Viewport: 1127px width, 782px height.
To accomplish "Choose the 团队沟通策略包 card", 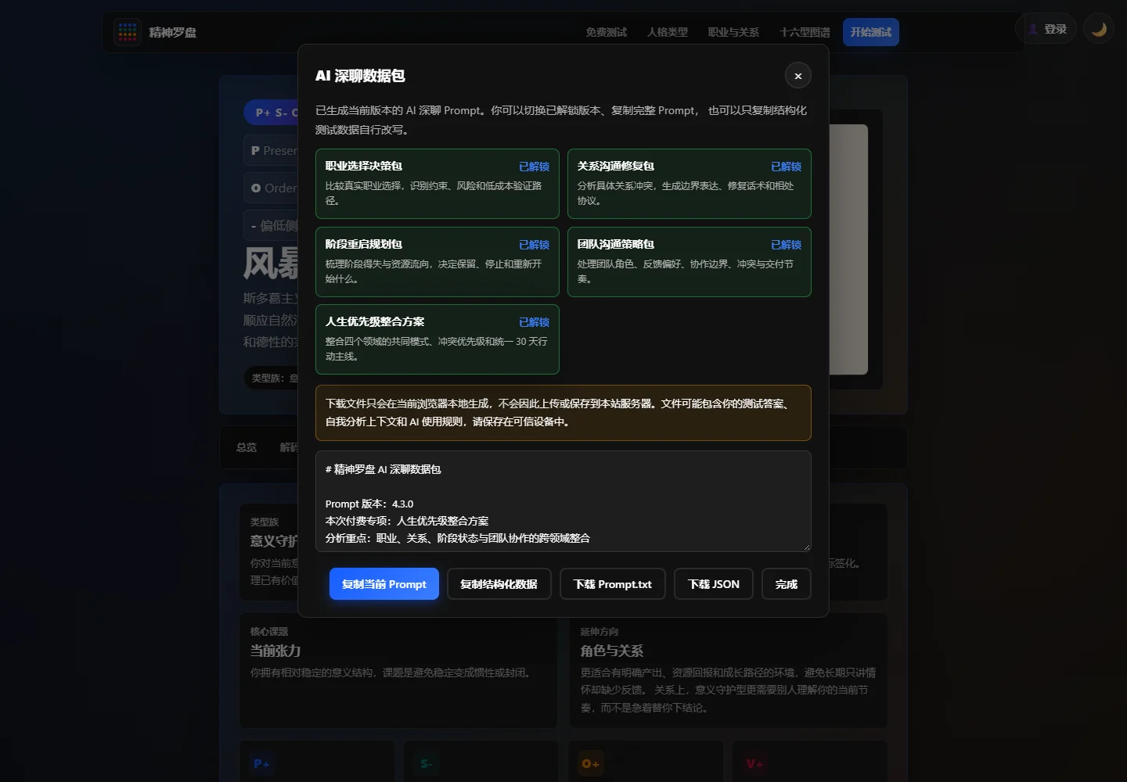I will 690,262.
